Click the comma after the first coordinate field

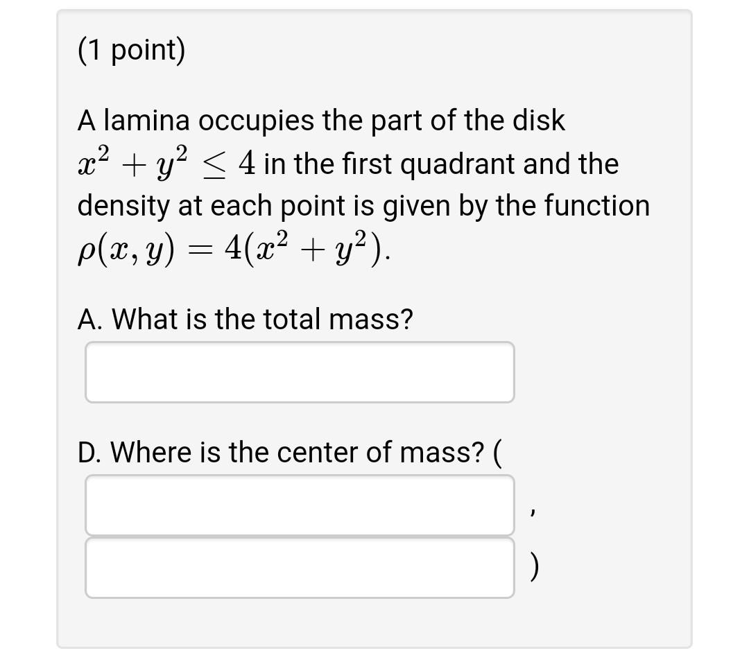tap(533, 509)
